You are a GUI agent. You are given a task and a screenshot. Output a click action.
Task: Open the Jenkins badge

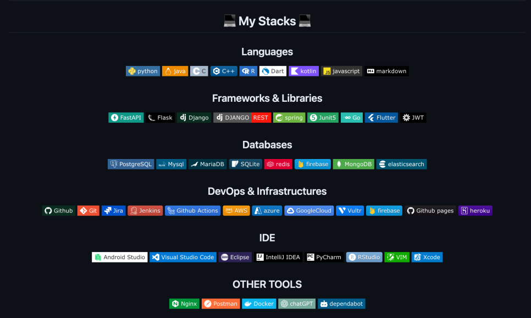click(x=145, y=211)
